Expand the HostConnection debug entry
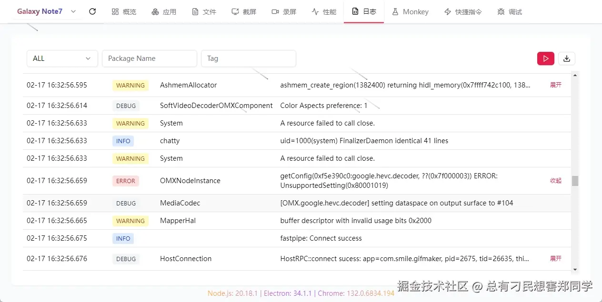This screenshot has height=302, width=602. (555, 258)
